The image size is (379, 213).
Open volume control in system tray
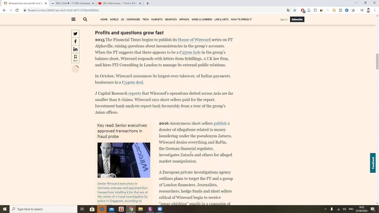point(344,209)
